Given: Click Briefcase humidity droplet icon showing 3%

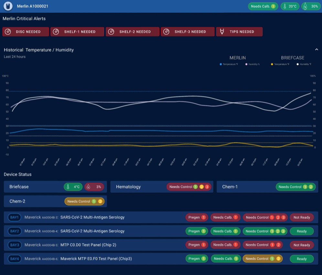Looking at the screenshot, I should pyautogui.click(x=89, y=187).
